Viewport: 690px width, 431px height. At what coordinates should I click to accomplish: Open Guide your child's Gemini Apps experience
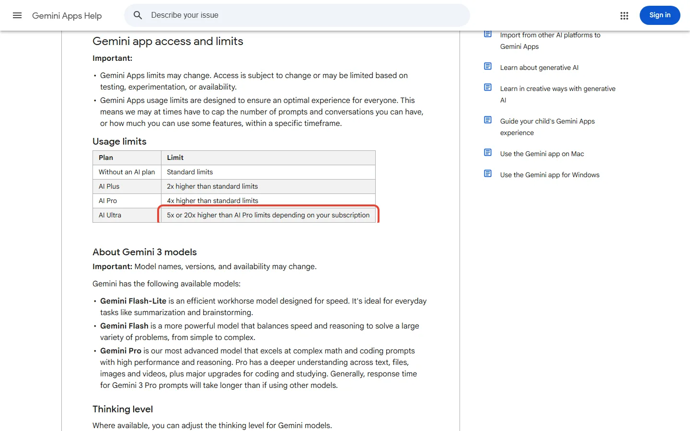pos(547,127)
